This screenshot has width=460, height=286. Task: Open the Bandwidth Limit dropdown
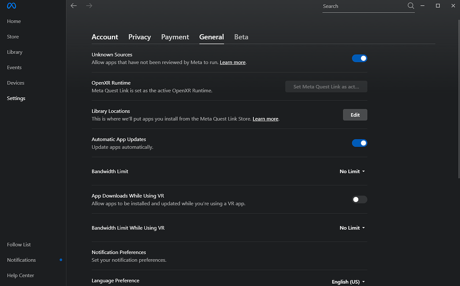point(352,172)
